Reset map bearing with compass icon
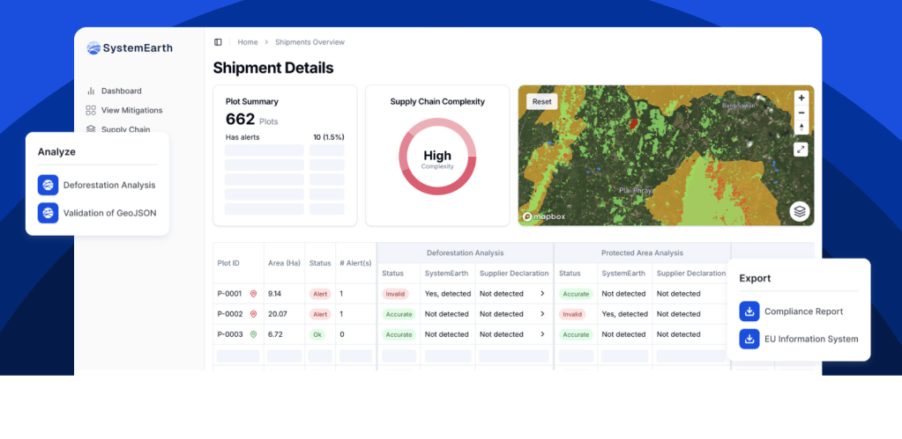The width and height of the screenshot is (902, 439). [x=801, y=127]
